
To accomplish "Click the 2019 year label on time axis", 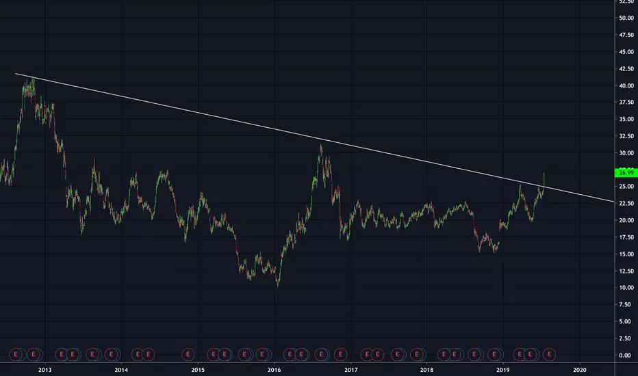I will pyautogui.click(x=503, y=370).
